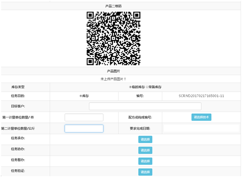Click the 产品二维码 header text
Viewport: 244px width, 177px height.
[113, 6]
